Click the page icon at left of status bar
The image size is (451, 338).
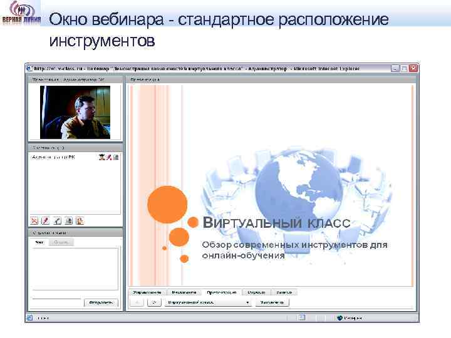30,318
